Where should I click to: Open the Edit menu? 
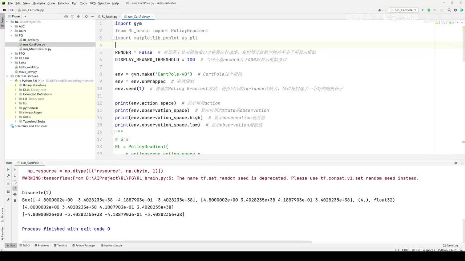click(x=18, y=3)
